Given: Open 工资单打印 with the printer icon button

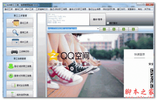Looking at the screenshot, I should pos(20,51).
